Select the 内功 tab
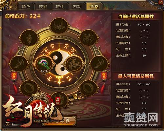Image resolution: width=164 pixels, height=131 pixels. [x=77, y=7]
